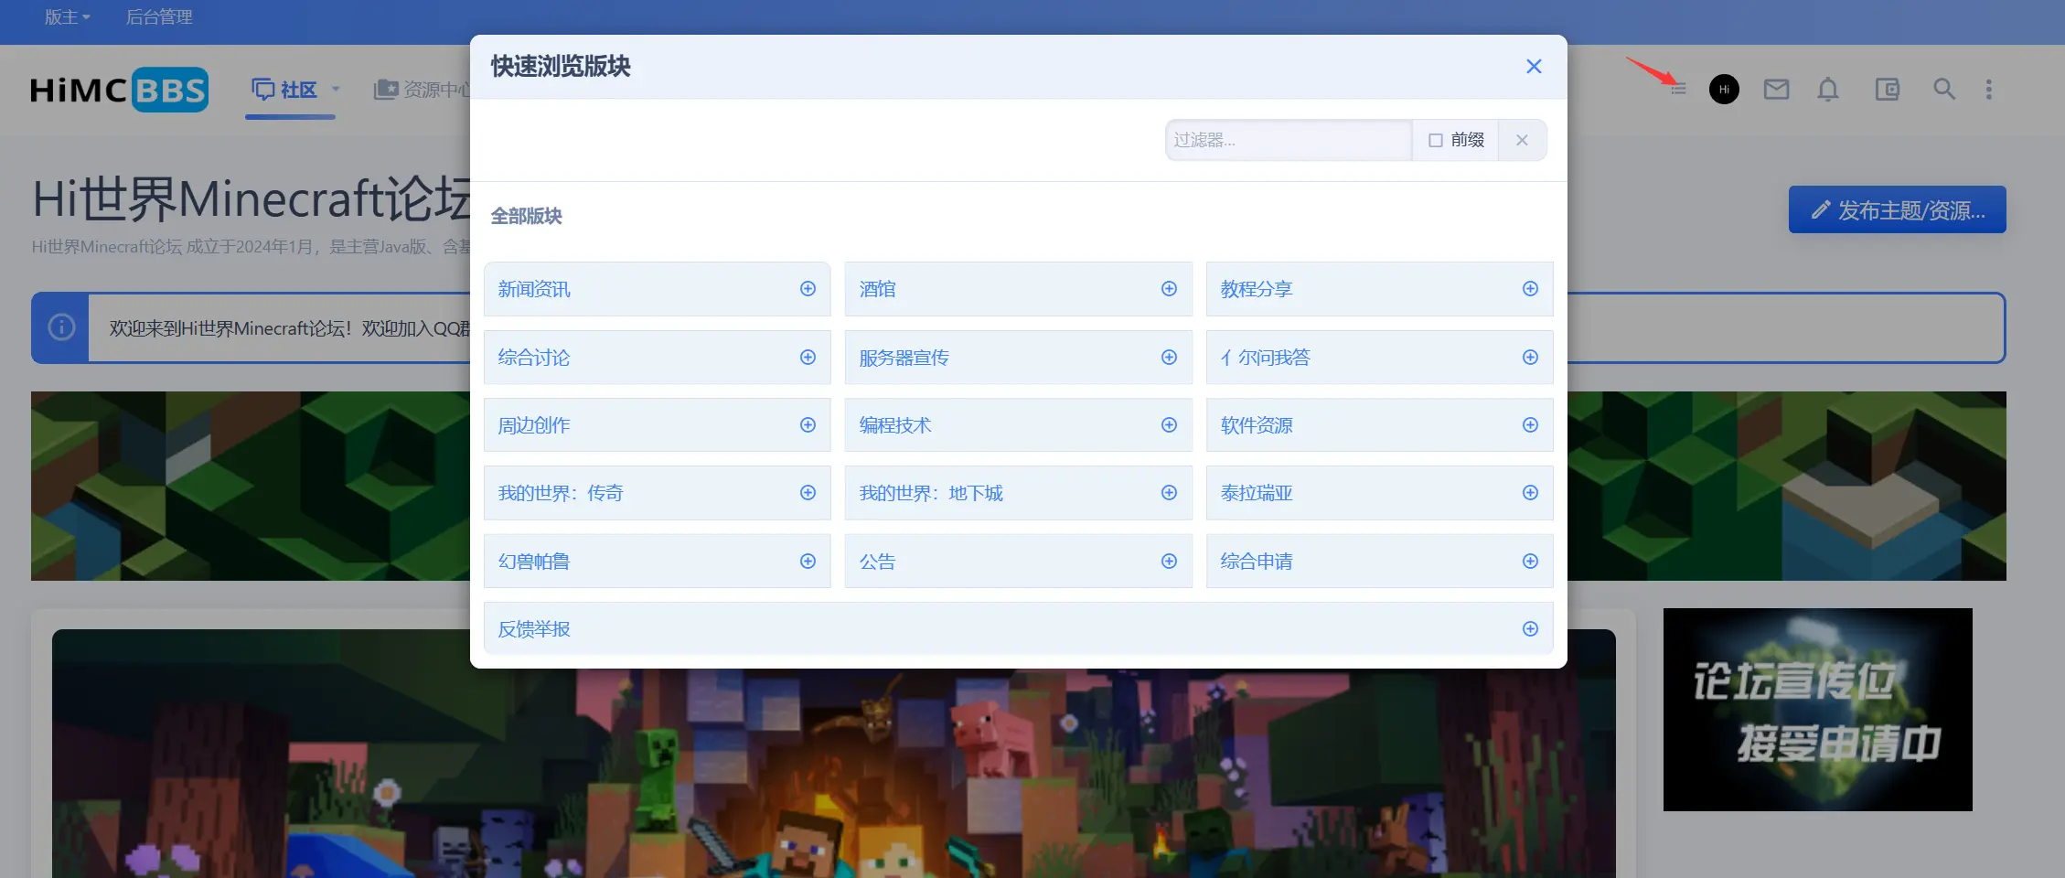The image size is (2065, 878).
Task: Expand the 反馈举报 plus icon
Action: pyautogui.click(x=1530, y=629)
